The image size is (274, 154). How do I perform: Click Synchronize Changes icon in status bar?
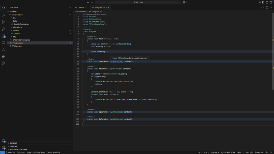tap(14, 152)
